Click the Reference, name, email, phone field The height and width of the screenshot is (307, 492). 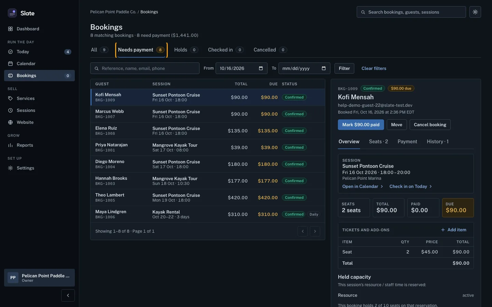(145, 68)
